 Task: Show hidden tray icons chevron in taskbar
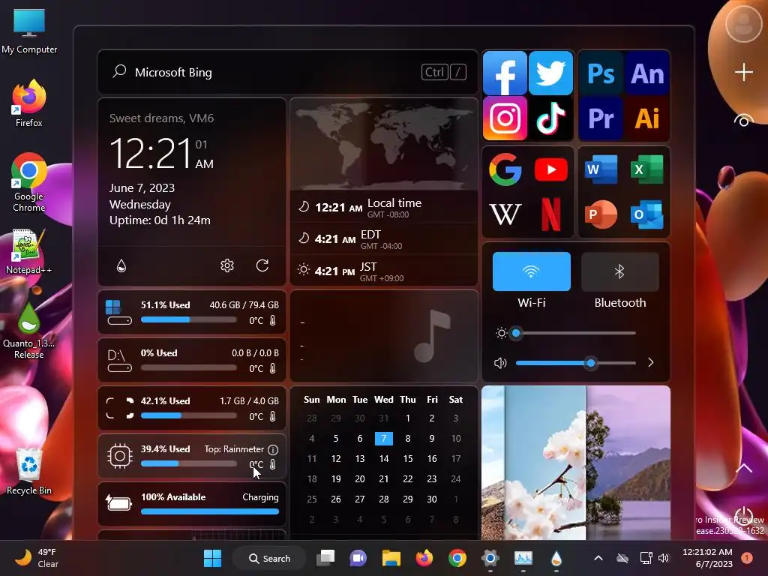click(x=598, y=558)
